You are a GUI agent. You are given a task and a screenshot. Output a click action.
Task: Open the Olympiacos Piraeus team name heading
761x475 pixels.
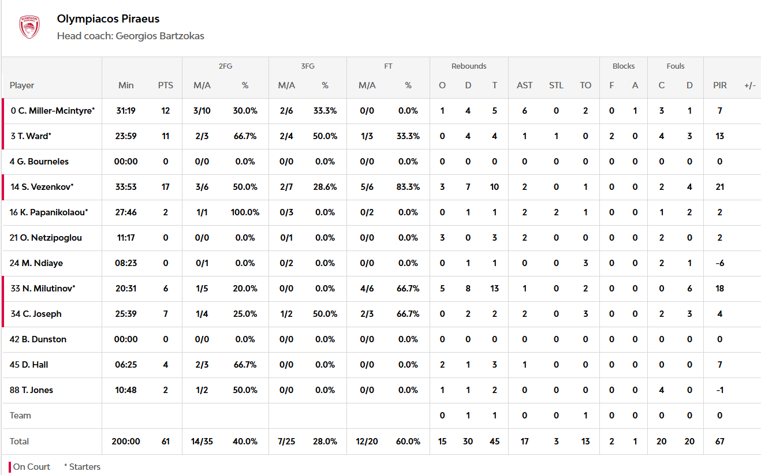pos(109,19)
